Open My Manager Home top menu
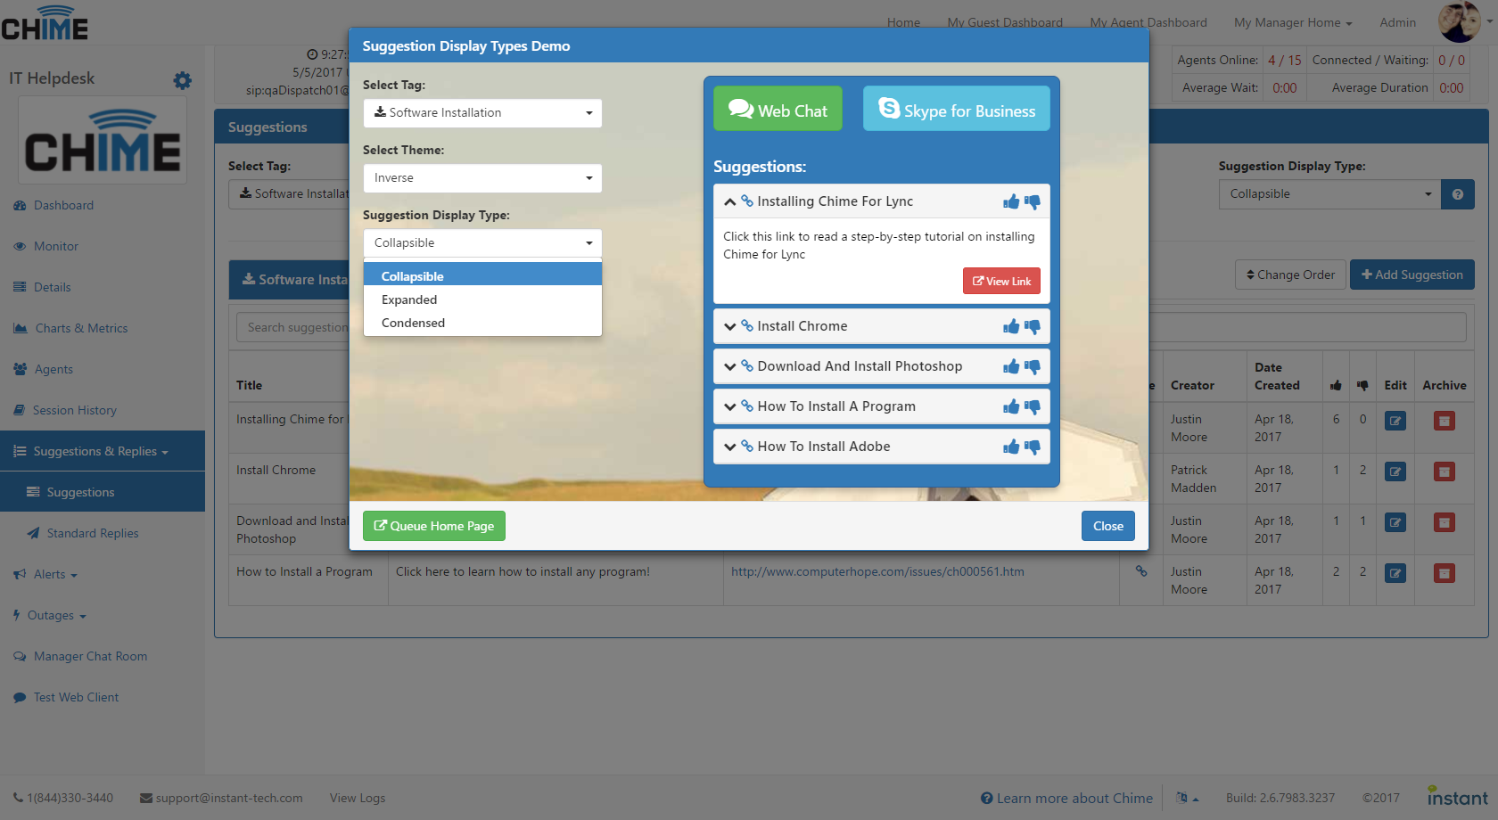This screenshot has width=1498, height=820. pyautogui.click(x=1293, y=22)
